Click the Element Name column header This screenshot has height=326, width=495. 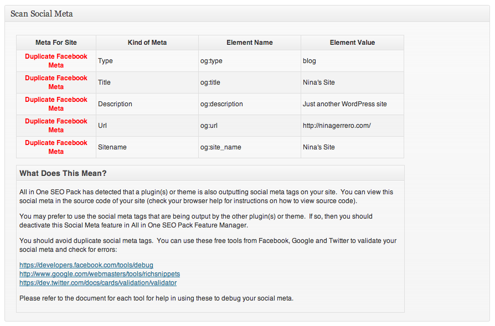tap(250, 43)
